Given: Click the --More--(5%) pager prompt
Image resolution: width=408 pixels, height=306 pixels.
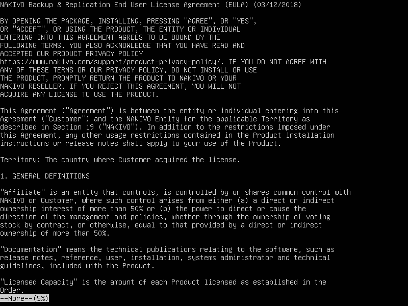Looking at the screenshot, I should (x=24, y=298).
